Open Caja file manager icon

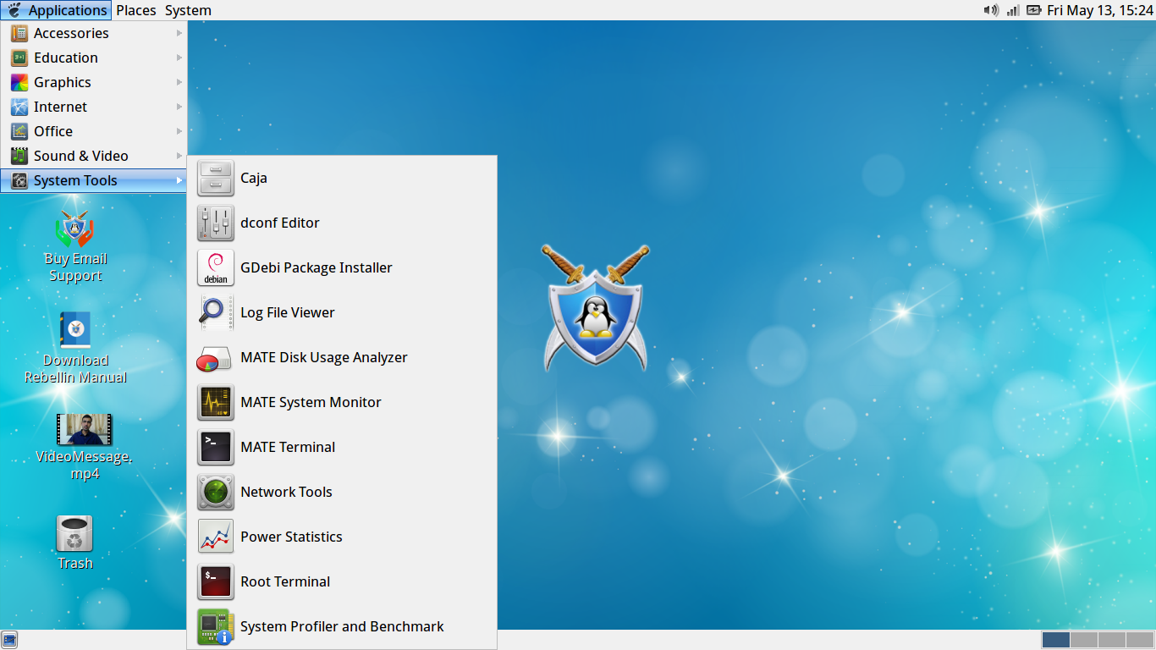point(216,179)
